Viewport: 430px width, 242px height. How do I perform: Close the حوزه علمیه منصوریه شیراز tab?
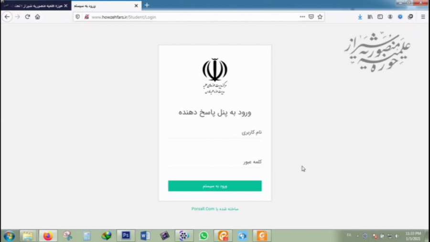[x=65, y=5]
